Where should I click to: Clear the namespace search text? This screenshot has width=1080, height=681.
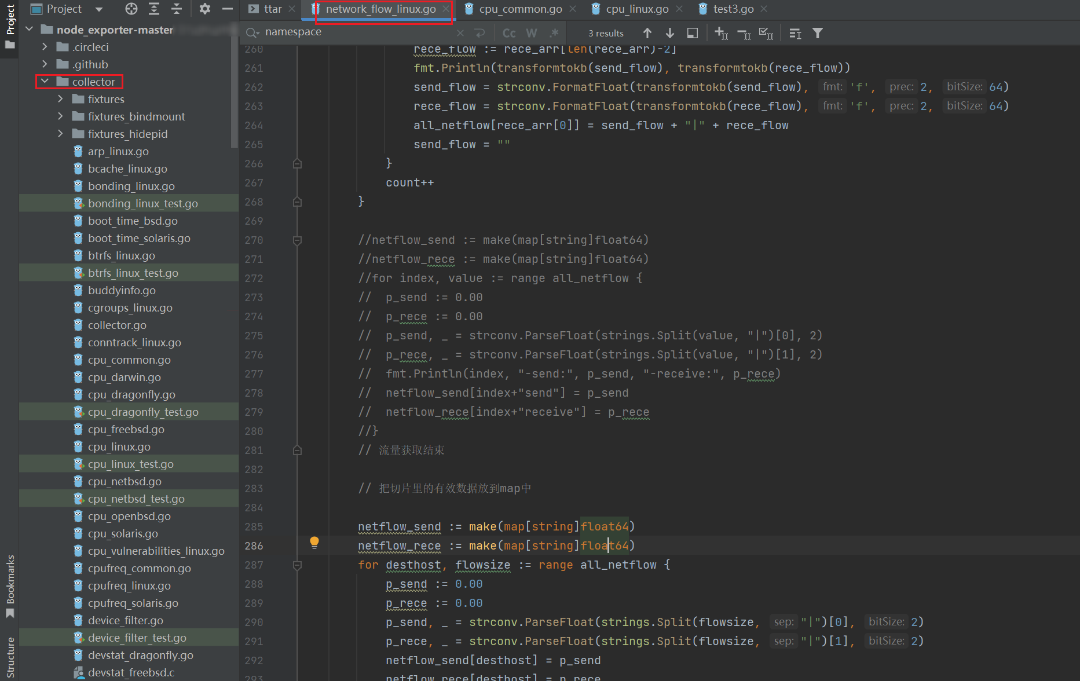point(460,33)
